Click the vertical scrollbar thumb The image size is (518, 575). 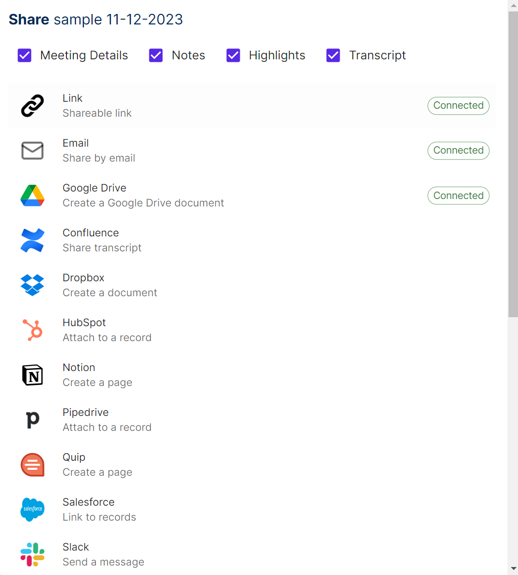click(x=513, y=164)
